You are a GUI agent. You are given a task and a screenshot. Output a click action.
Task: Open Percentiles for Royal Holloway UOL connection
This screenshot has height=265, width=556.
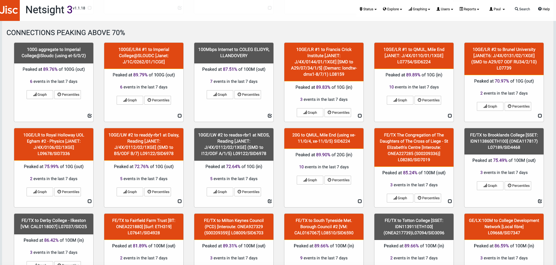click(x=68, y=192)
